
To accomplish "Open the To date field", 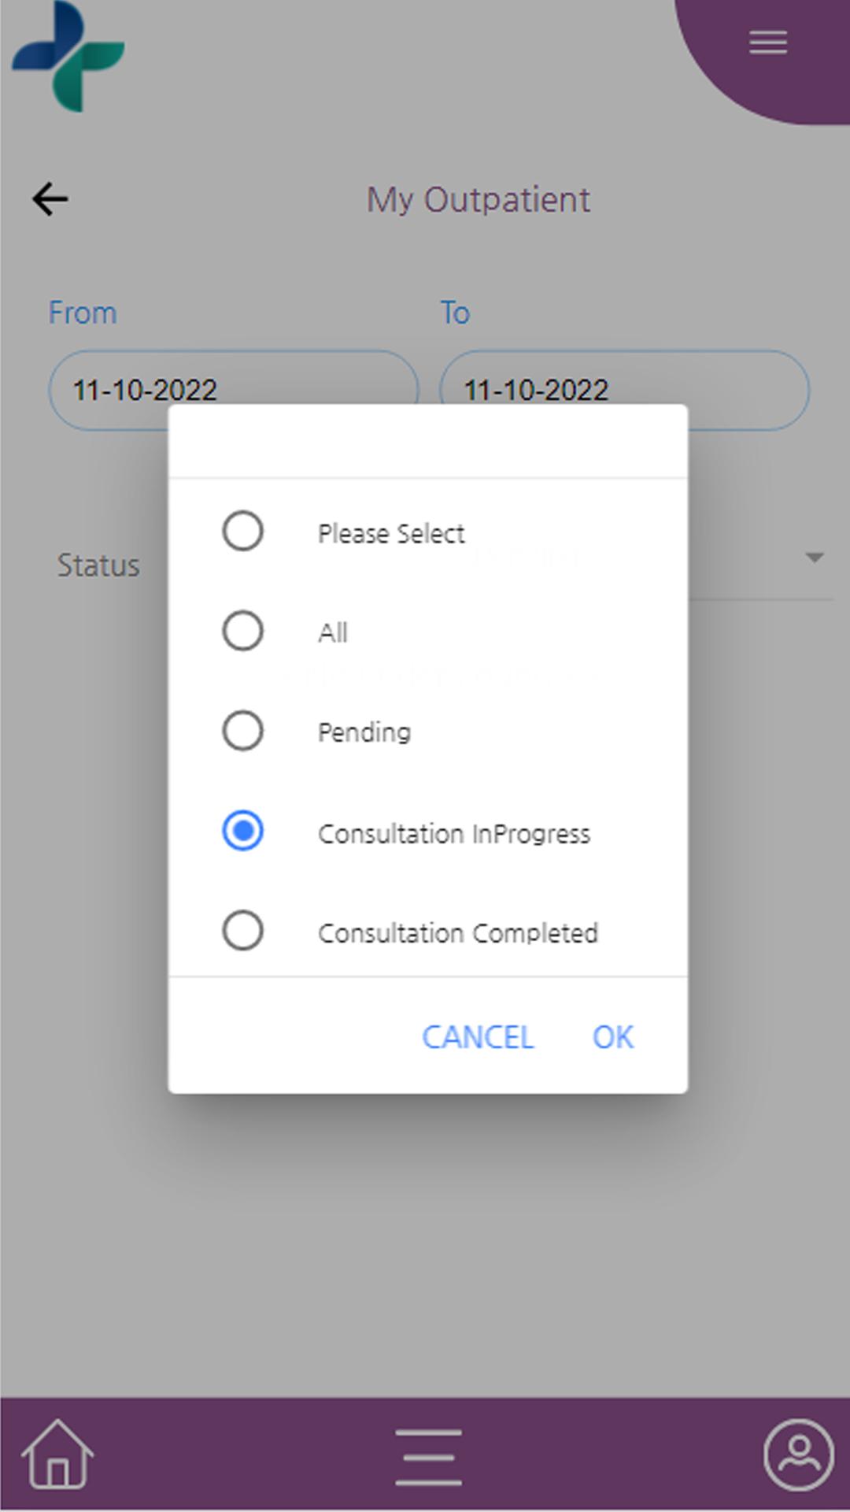I will pos(624,390).
